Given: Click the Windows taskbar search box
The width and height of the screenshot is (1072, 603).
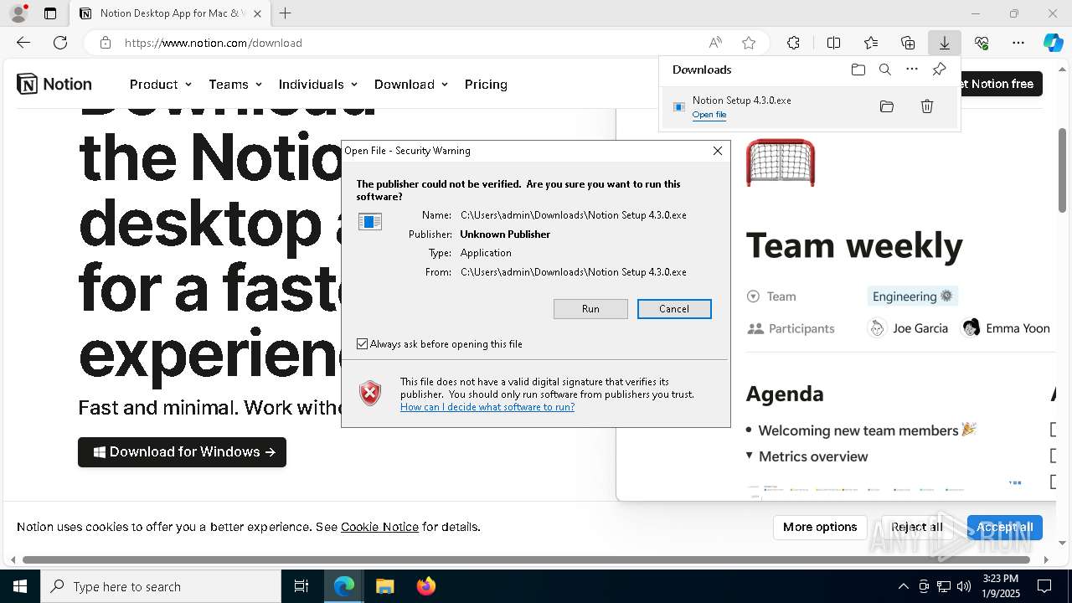Looking at the screenshot, I should pyautogui.click(x=161, y=586).
